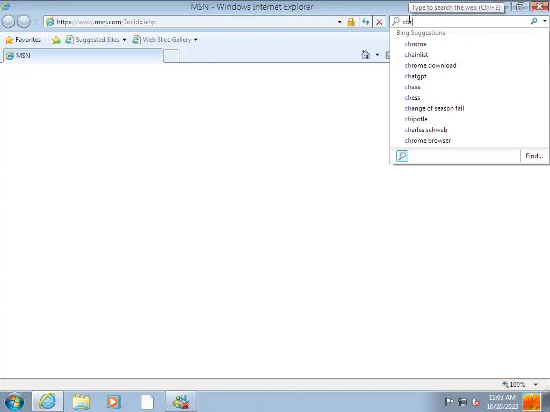The image size is (550, 412).
Task: Open the recent pages dropdown arrow
Action: tap(35, 21)
